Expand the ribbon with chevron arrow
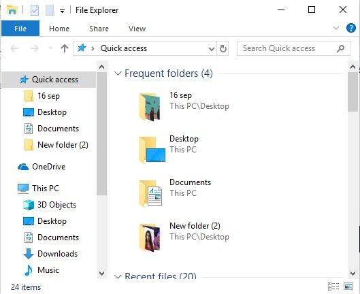The image size is (360, 294). pyautogui.click(x=336, y=29)
